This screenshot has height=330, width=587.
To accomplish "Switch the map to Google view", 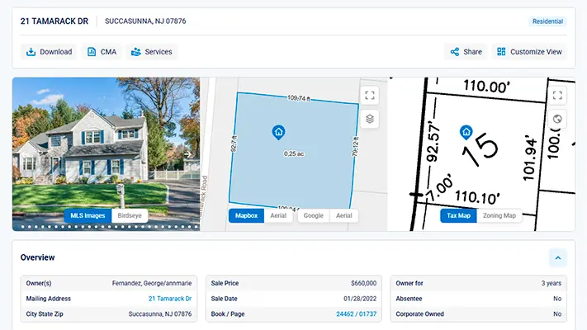I will (x=313, y=215).
